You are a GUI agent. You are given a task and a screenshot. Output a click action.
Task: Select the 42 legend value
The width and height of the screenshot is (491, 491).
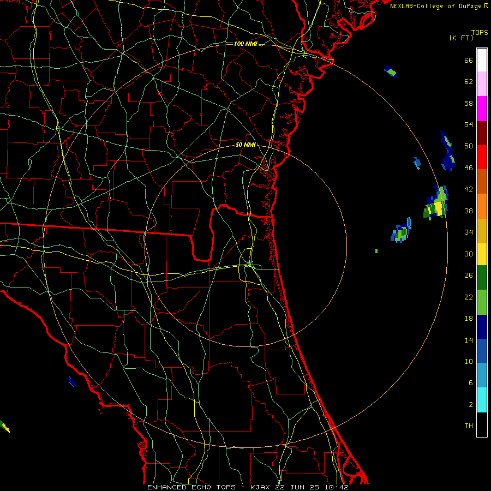pyautogui.click(x=469, y=189)
